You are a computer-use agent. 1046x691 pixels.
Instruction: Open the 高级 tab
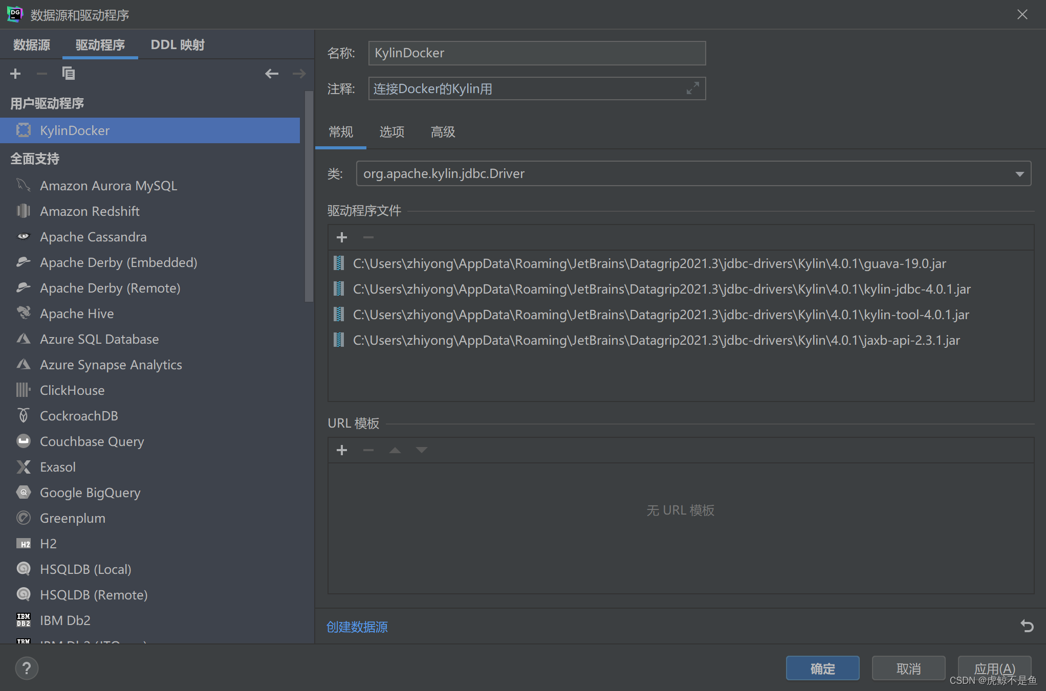point(443,132)
